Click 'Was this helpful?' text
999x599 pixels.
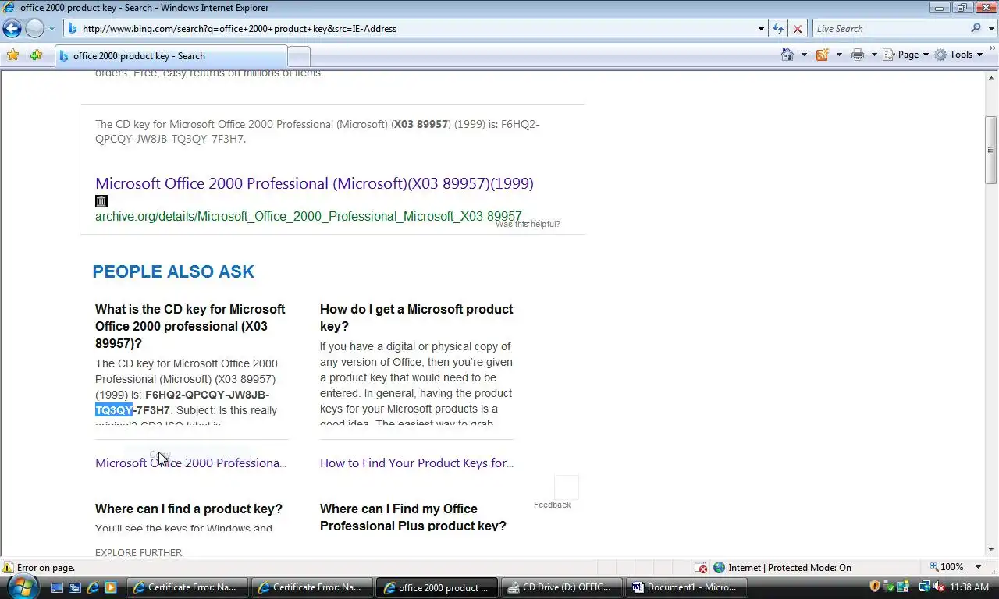click(x=528, y=224)
